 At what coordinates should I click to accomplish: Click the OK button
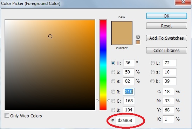tap(166, 16)
